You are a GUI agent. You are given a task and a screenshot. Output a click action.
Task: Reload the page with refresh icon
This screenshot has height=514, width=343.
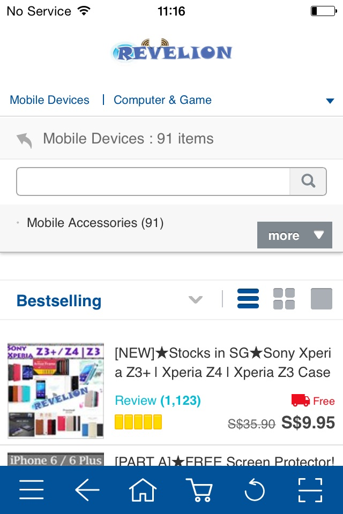[x=255, y=489]
